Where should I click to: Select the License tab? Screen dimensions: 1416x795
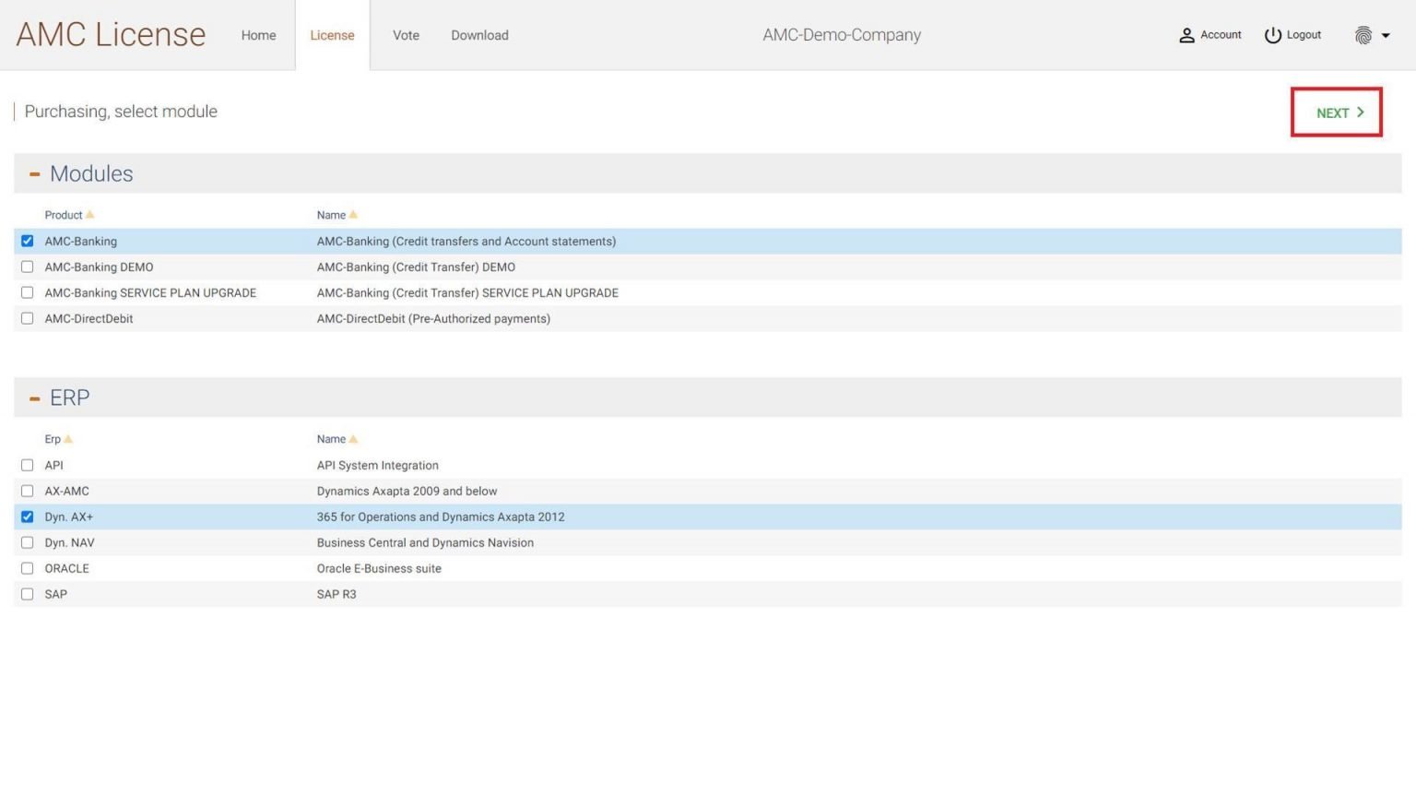pyautogui.click(x=332, y=35)
